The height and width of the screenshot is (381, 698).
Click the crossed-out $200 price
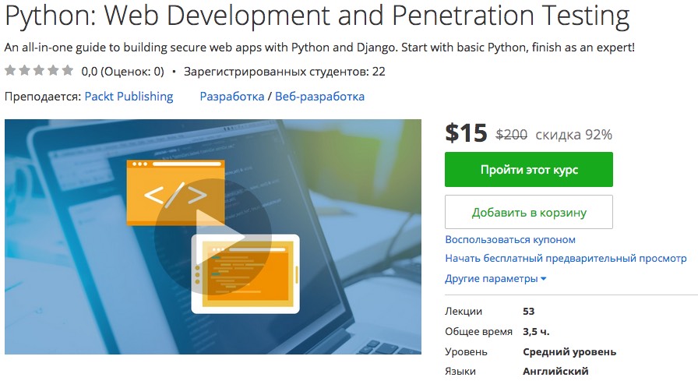(x=511, y=134)
